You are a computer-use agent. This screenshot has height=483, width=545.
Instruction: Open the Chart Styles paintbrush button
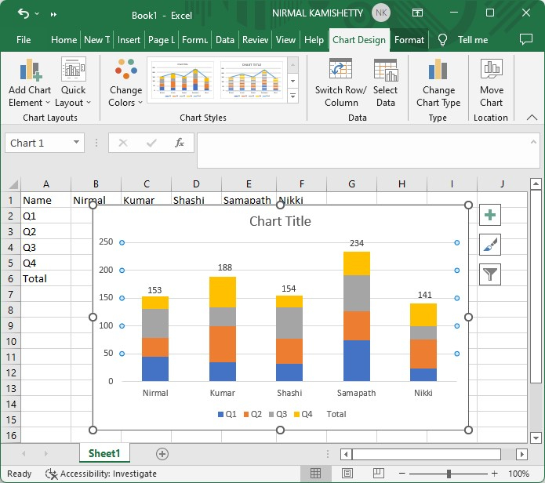(x=489, y=245)
